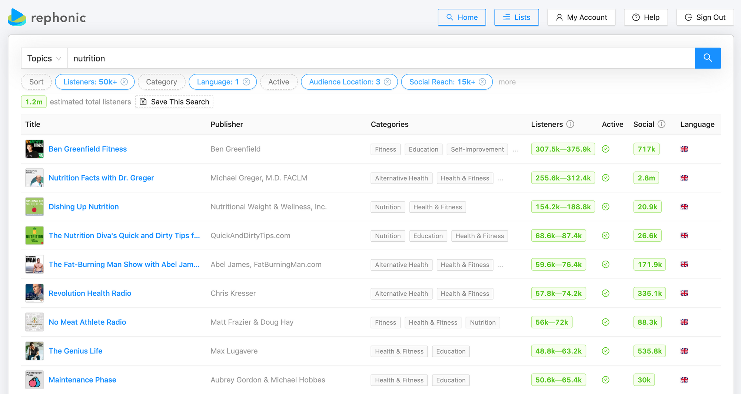Go to Home in top navigation

[x=462, y=17]
